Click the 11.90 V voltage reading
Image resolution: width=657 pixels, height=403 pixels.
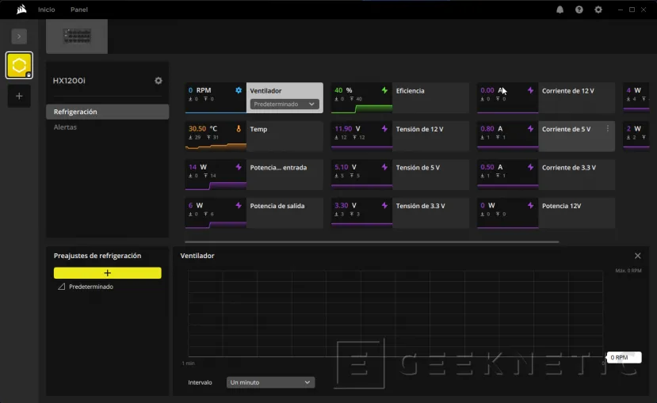pos(347,128)
